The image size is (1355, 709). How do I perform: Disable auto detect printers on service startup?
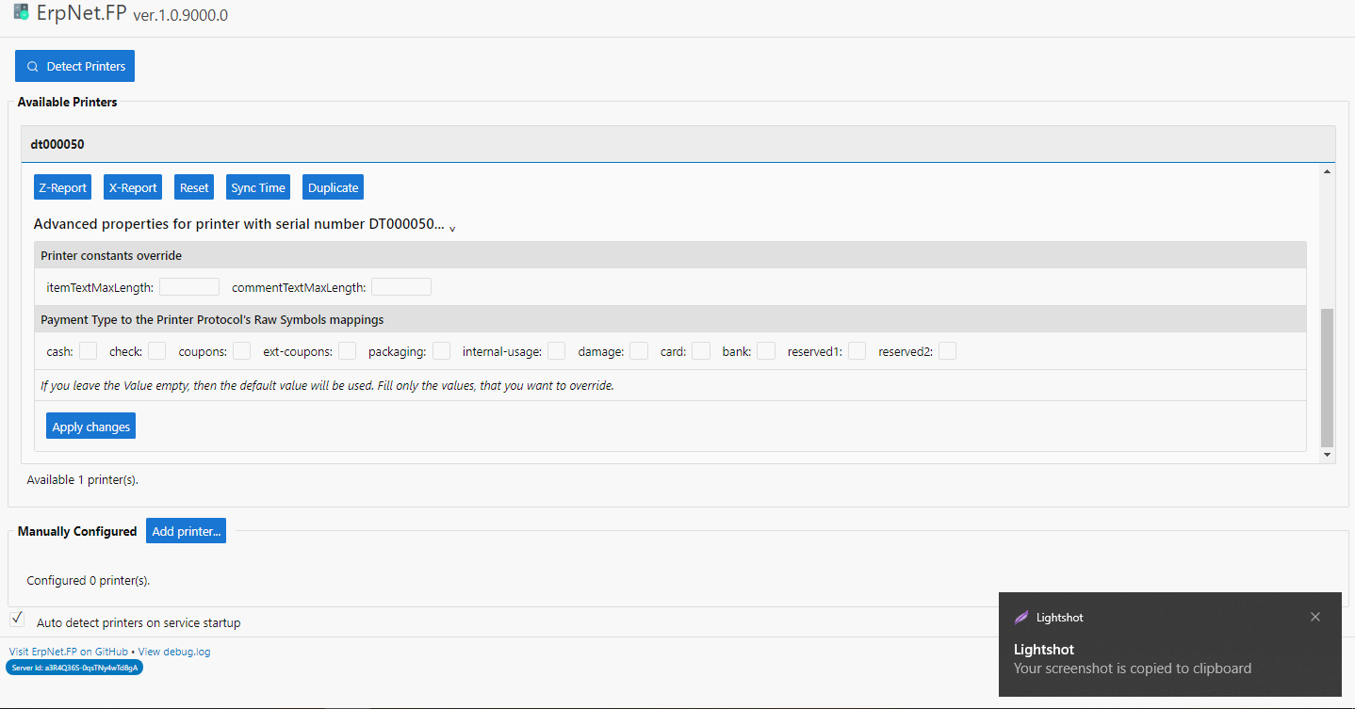click(16, 617)
